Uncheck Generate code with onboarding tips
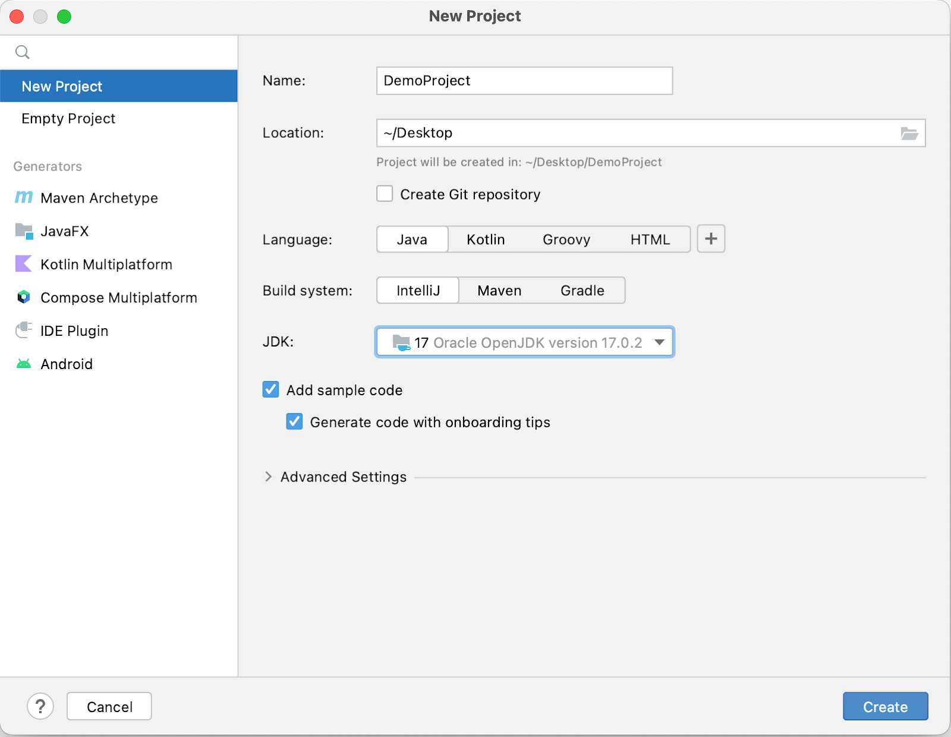The height and width of the screenshot is (737, 951). pyautogui.click(x=294, y=421)
